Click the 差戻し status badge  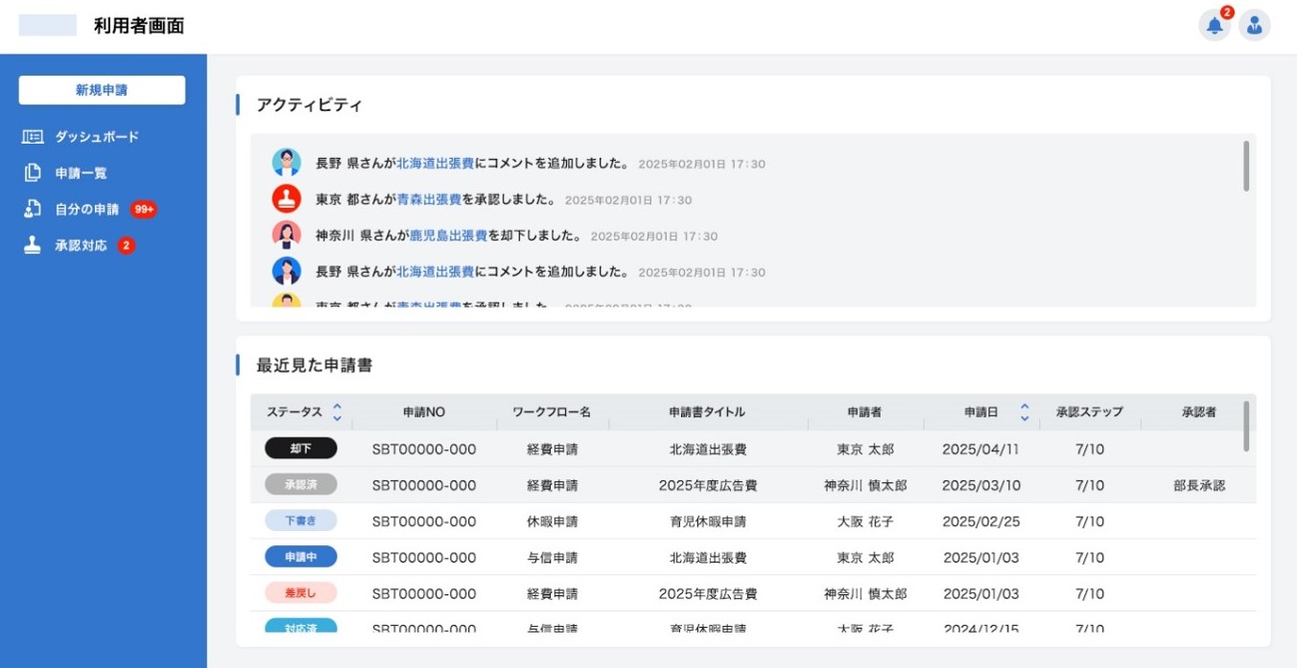point(300,593)
